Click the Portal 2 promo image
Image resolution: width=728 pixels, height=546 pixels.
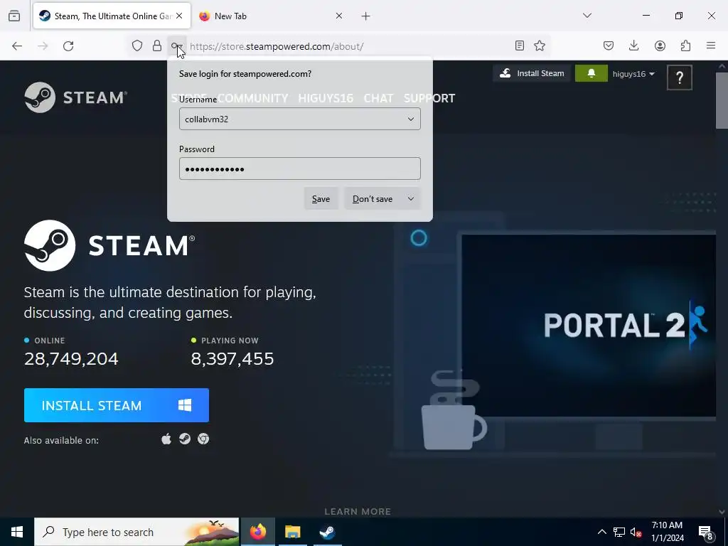point(589,325)
